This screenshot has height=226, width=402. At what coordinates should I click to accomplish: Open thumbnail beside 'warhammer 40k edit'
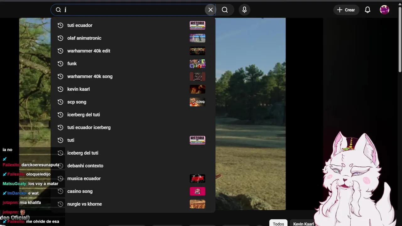[x=198, y=51]
